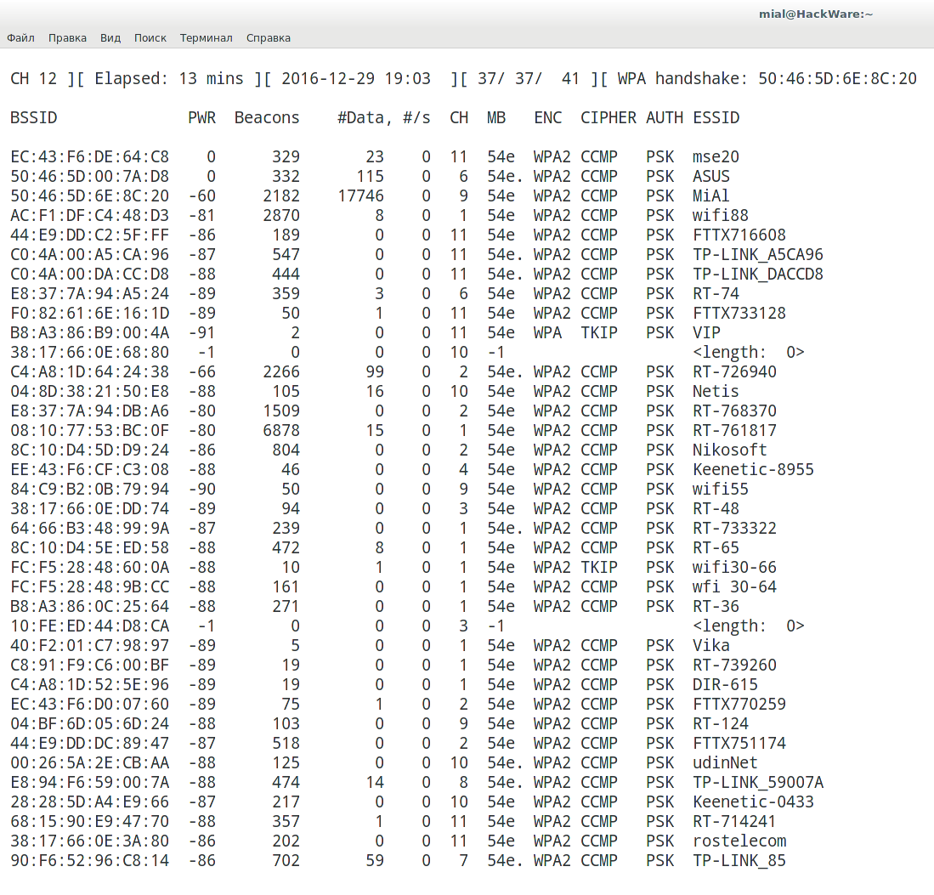Click the 17746 data count value

pos(360,196)
